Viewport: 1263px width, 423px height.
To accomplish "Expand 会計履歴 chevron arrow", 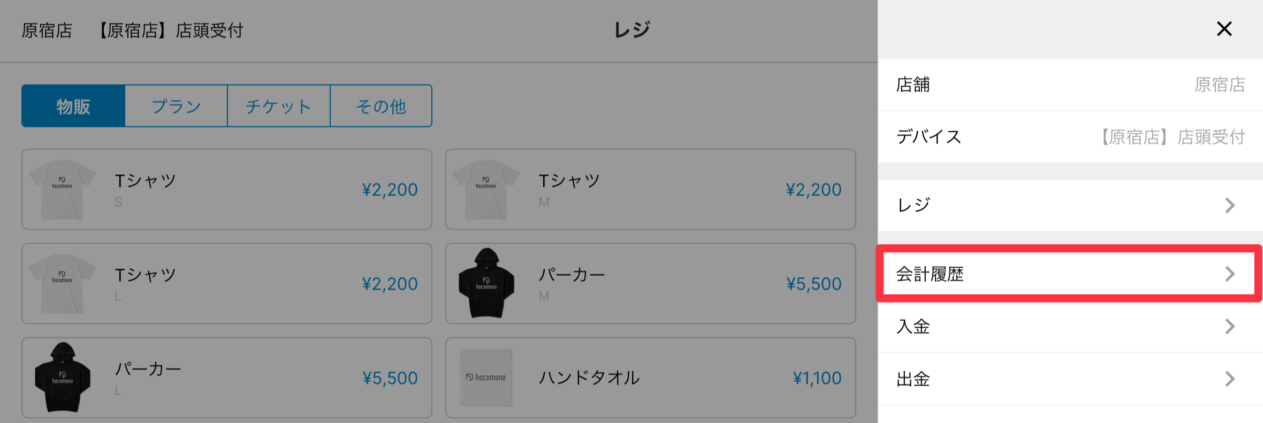I will pyautogui.click(x=1229, y=274).
